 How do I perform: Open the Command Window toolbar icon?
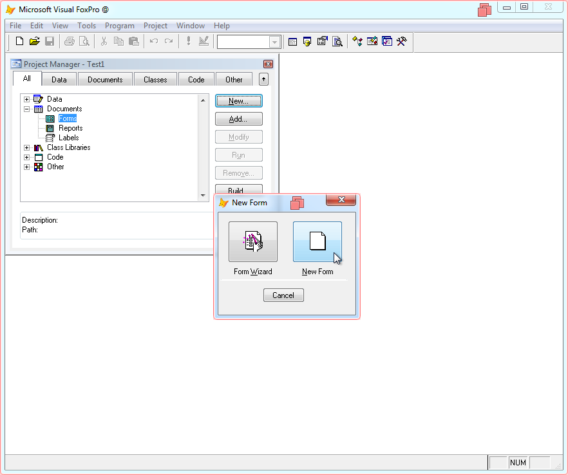pos(292,42)
